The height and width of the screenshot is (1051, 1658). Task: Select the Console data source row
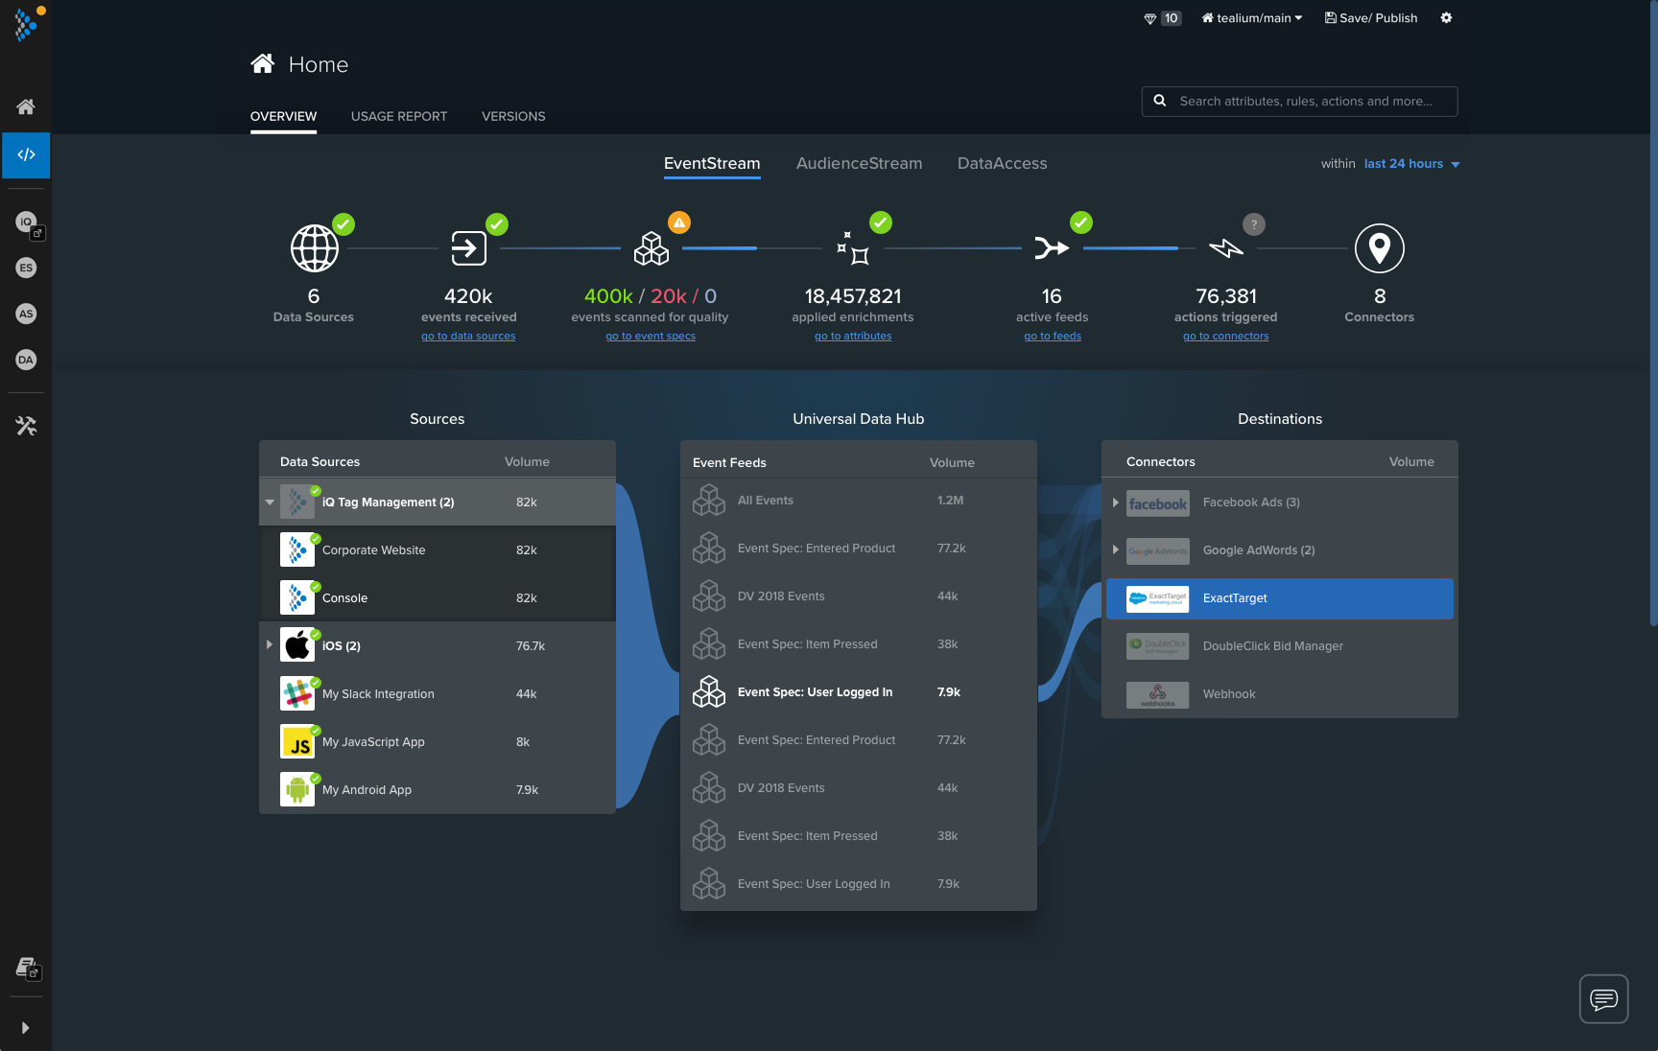tap(438, 597)
